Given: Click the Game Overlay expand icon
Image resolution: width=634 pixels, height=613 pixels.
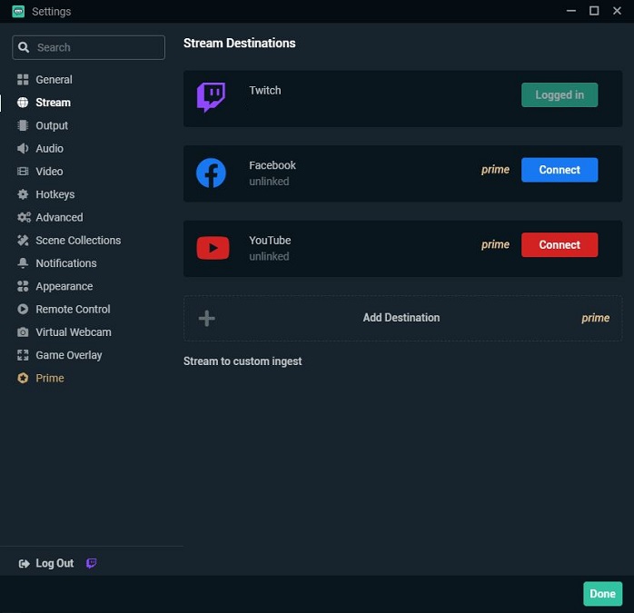Looking at the screenshot, I should (x=23, y=355).
